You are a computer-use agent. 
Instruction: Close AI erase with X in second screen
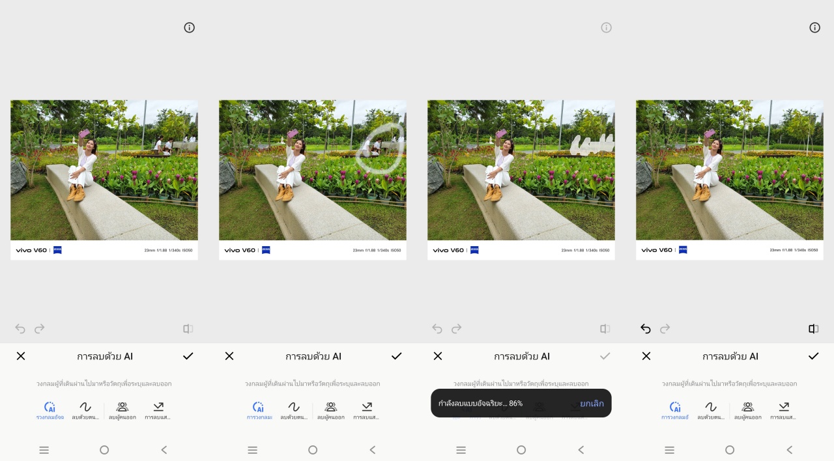pyautogui.click(x=229, y=356)
